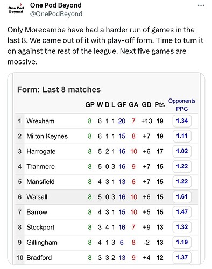Click Stockport's 1.32 PPG badge
Image resolution: width=212 pixels, height=269 pixels.
(182, 227)
